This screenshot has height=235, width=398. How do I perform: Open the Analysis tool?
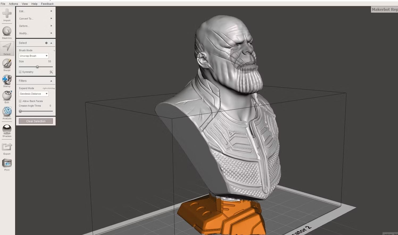[7, 112]
